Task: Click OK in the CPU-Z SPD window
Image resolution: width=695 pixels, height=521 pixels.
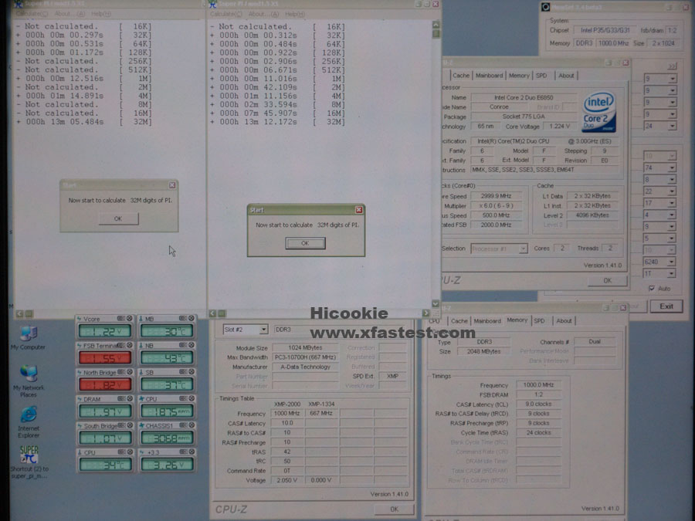Action: pos(394,509)
